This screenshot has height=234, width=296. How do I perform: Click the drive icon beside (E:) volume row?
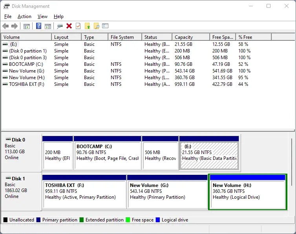(5, 44)
